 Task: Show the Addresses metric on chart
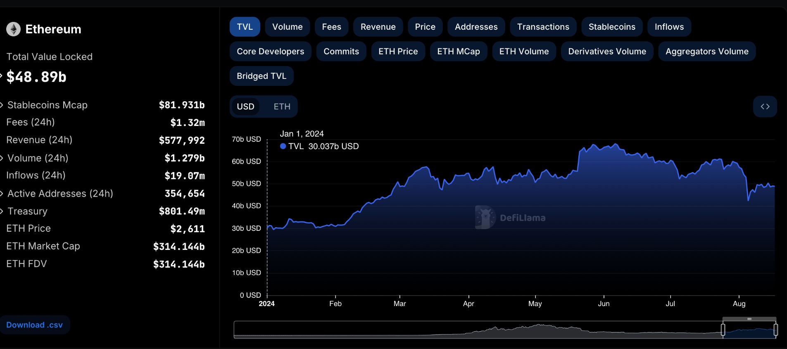click(x=476, y=27)
